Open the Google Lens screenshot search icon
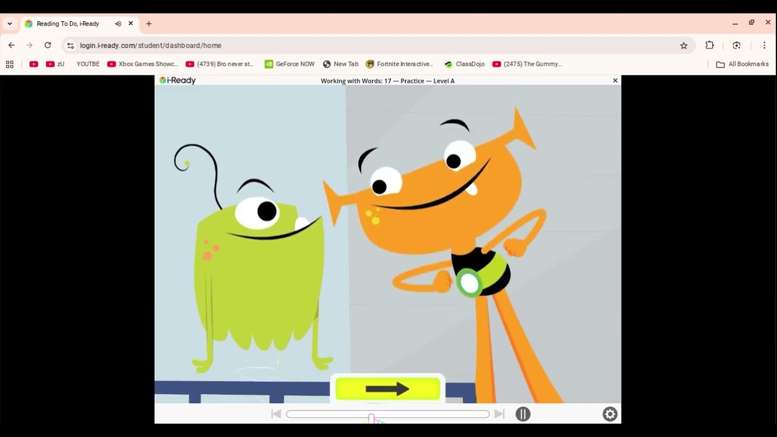The width and height of the screenshot is (777, 437). click(736, 45)
